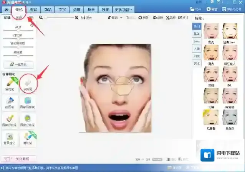Open the 文字 tab

pos(62,10)
